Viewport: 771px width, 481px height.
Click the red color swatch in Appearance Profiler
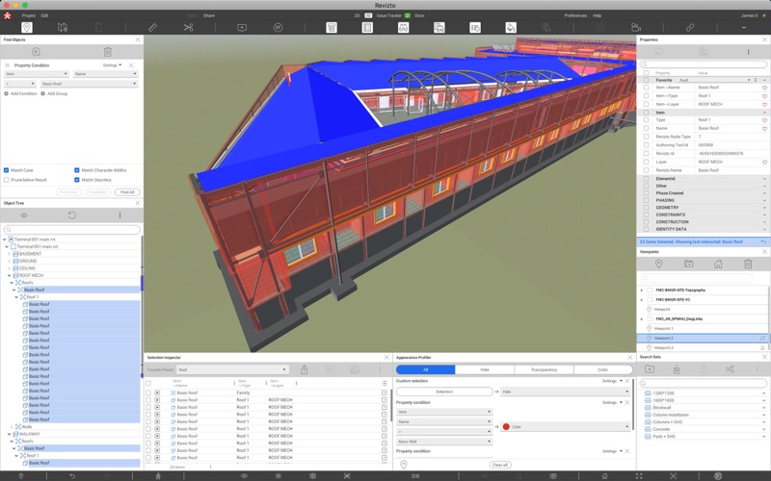[x=505, y=426]
